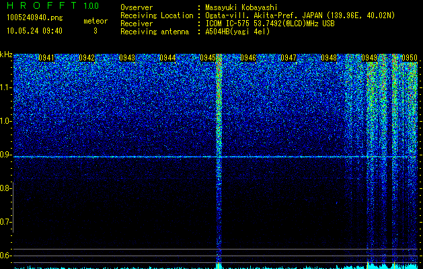Click the 0.7 kHz axis label
The width and height of the screenshot is (423, 269).
point(5,222)
